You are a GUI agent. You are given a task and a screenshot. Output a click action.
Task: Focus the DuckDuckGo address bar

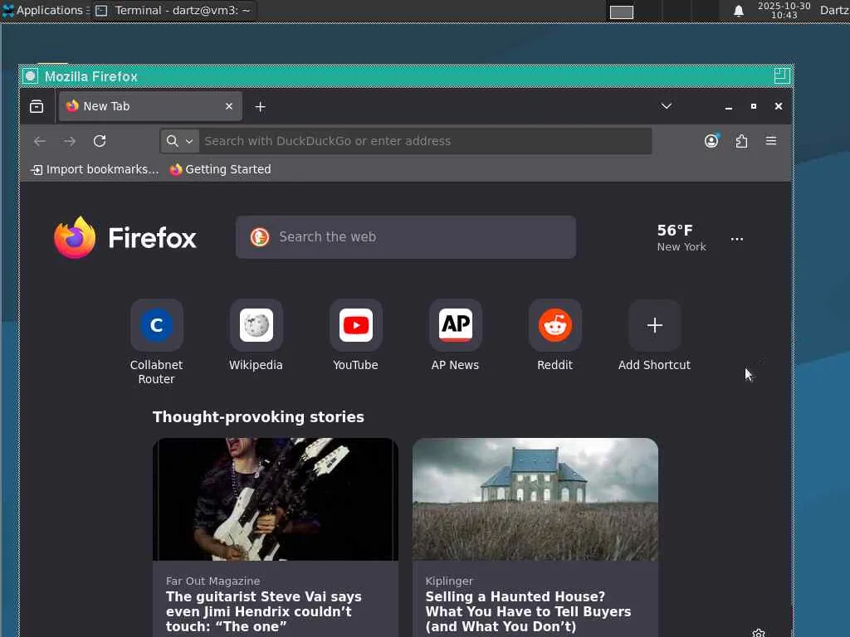point(424,141)
